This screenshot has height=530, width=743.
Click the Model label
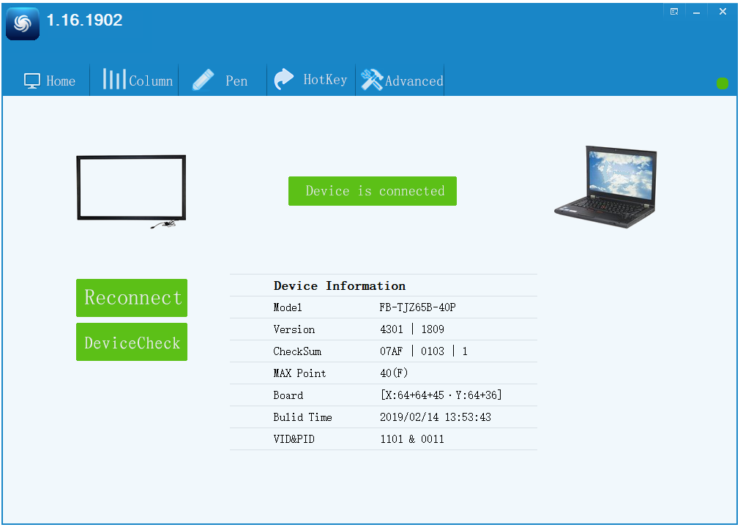[288, 307]
